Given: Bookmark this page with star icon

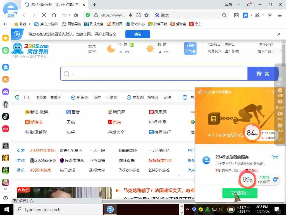Looking at the screenshot, I should [146, 15].
